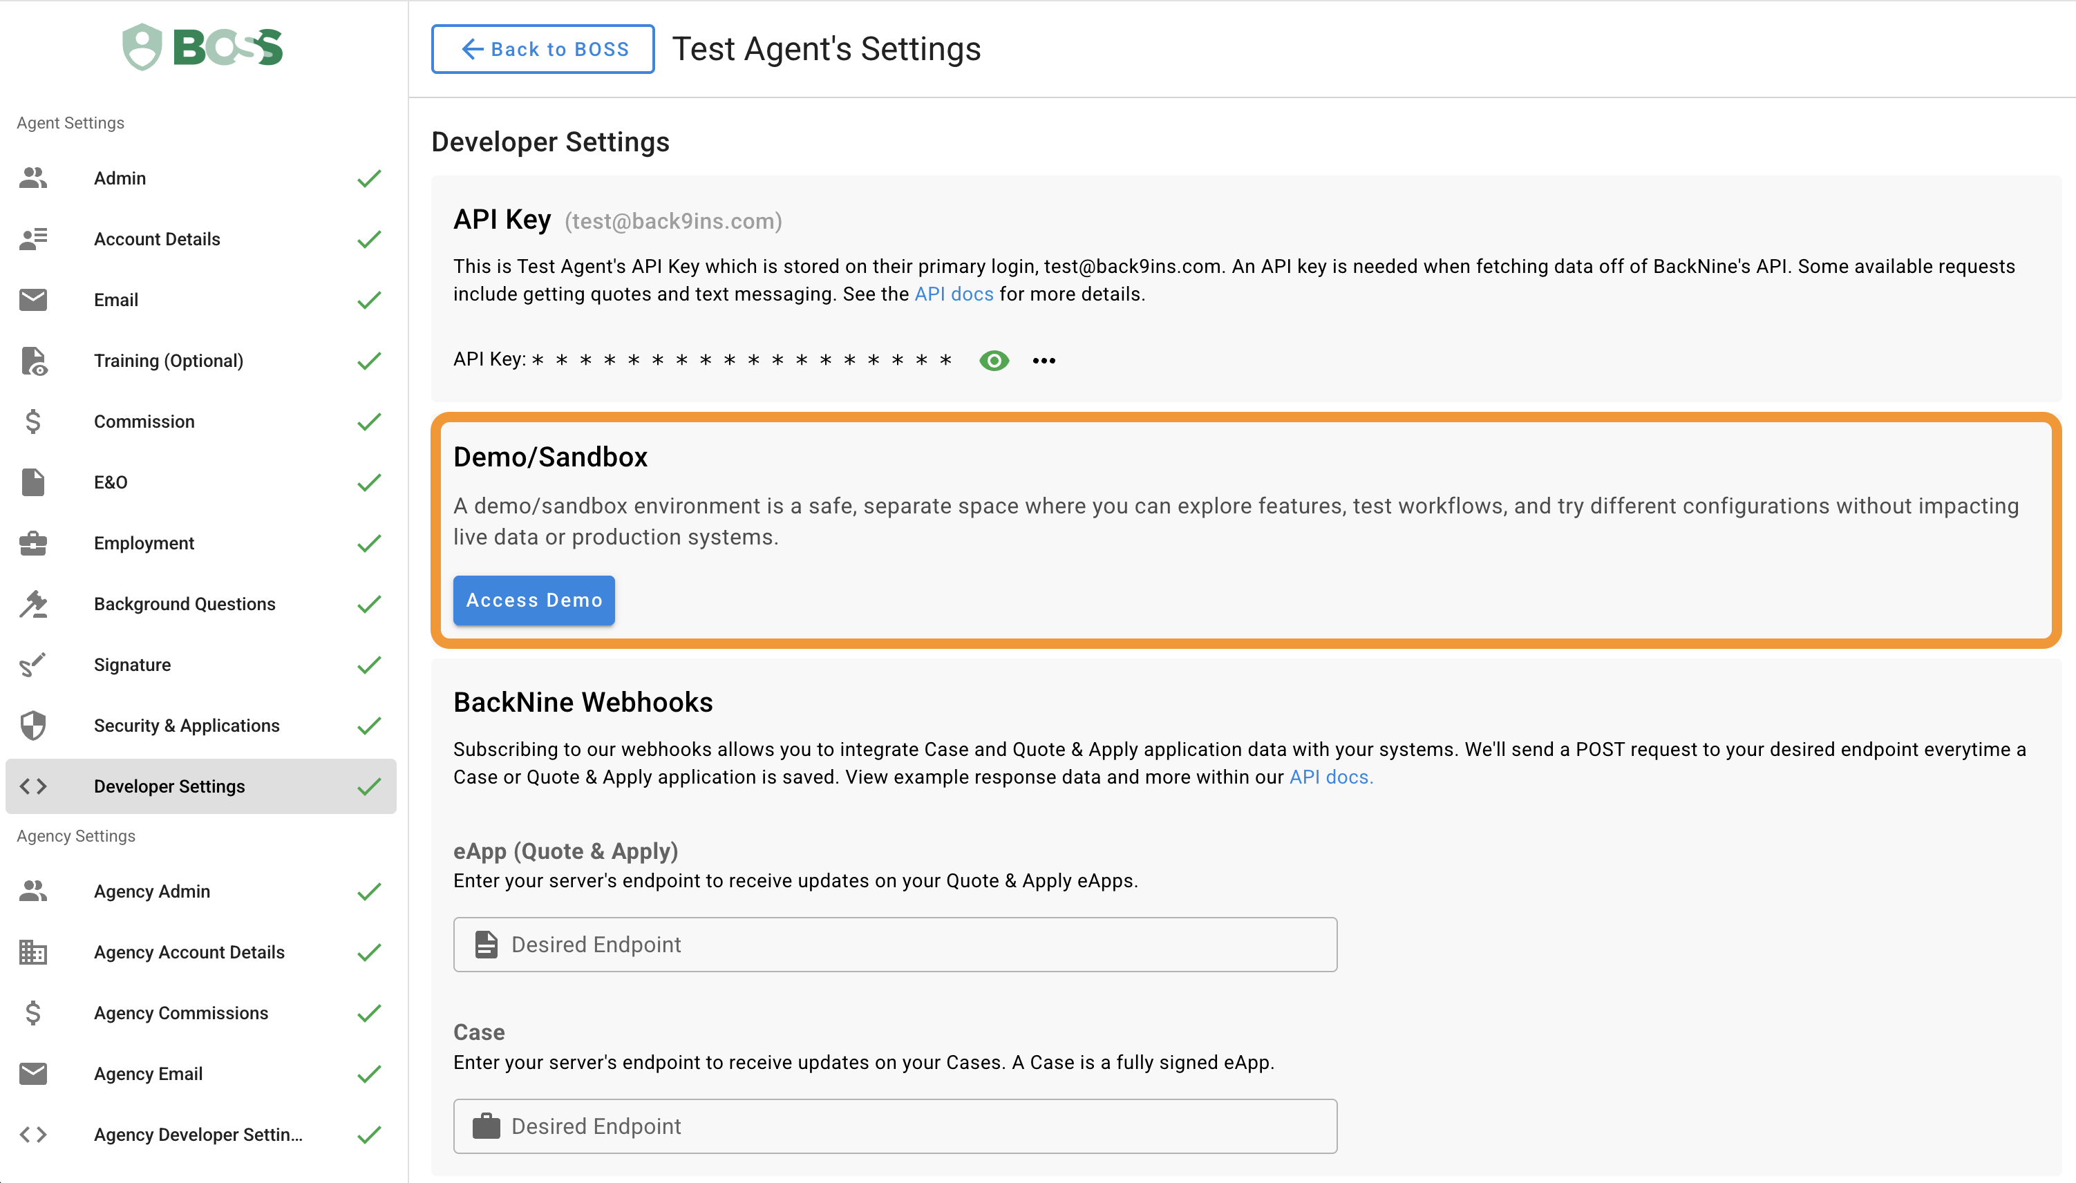This screenshot has height=1183, width=2076.
Task: Click the Case Desired Endpoint input field
Action: (x=894, y=1126)
